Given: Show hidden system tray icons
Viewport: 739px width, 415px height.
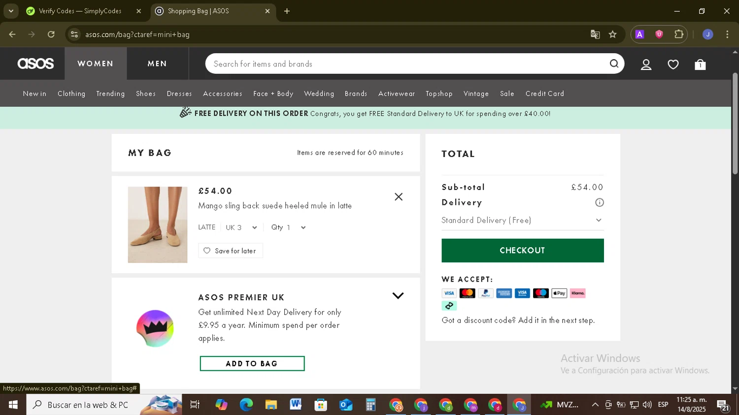Looking at the screenshot, I should point(595,405).
